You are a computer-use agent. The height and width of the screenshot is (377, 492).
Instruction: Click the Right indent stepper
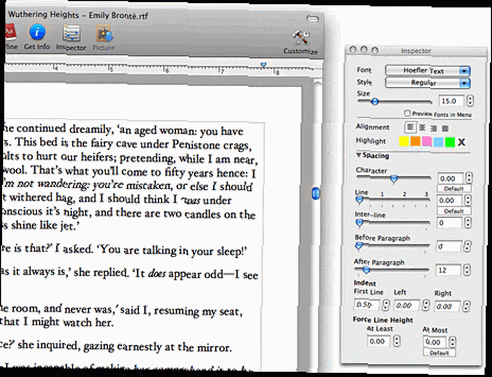tap(466, 306)
